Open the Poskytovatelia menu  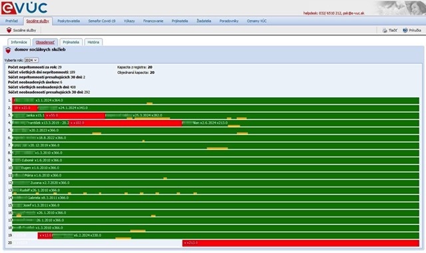69,21
